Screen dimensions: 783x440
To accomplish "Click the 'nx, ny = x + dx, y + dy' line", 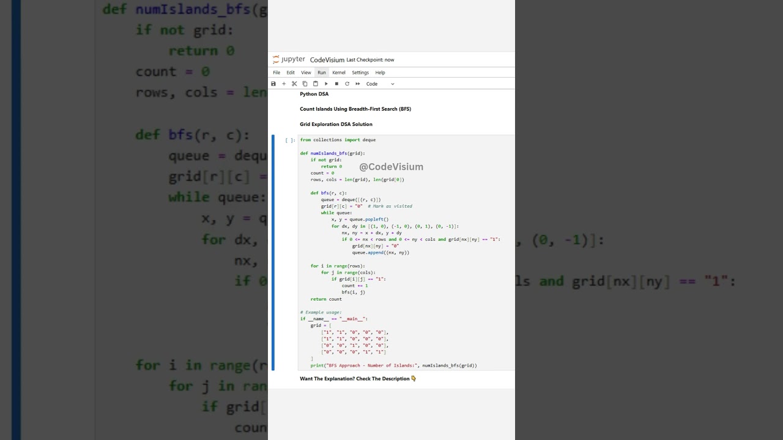I will click(372, 233).
